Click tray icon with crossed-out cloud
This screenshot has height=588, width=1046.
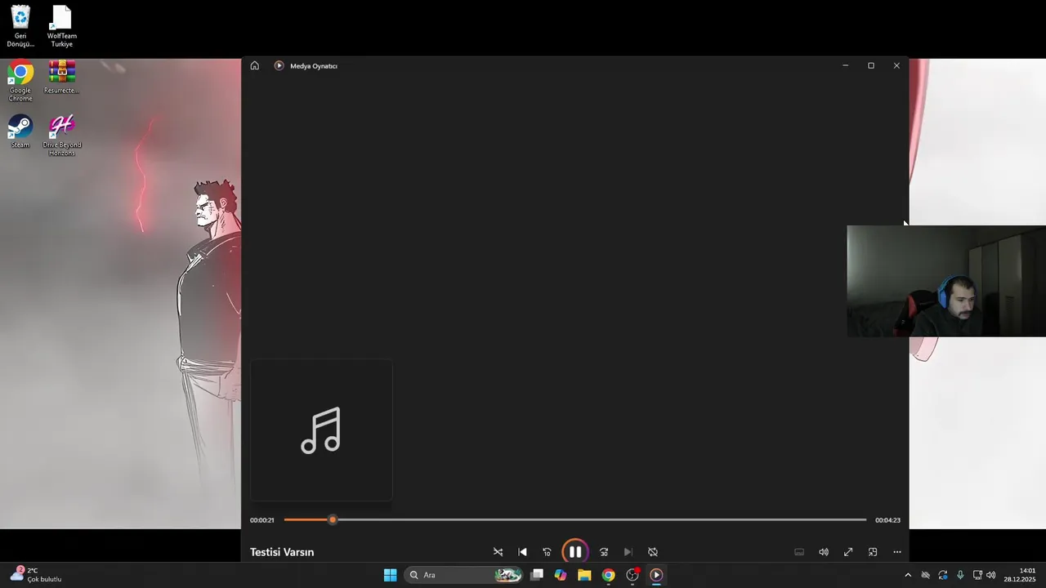point(925,575)
